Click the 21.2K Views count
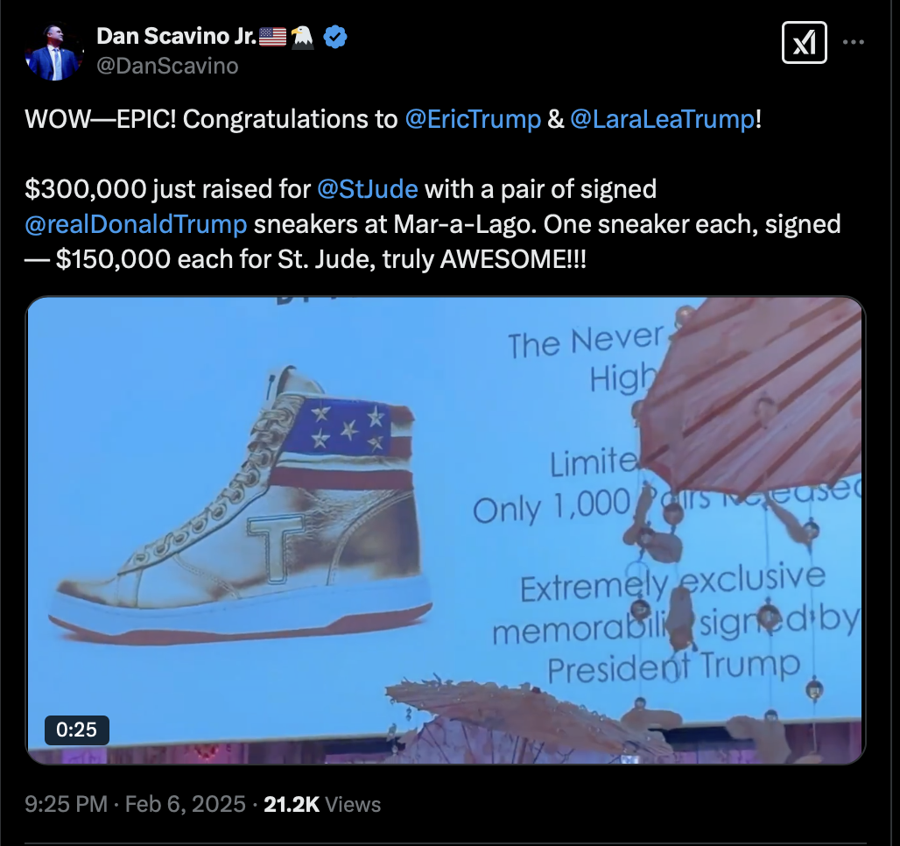 pyautogui.click(x=322, y=804)
